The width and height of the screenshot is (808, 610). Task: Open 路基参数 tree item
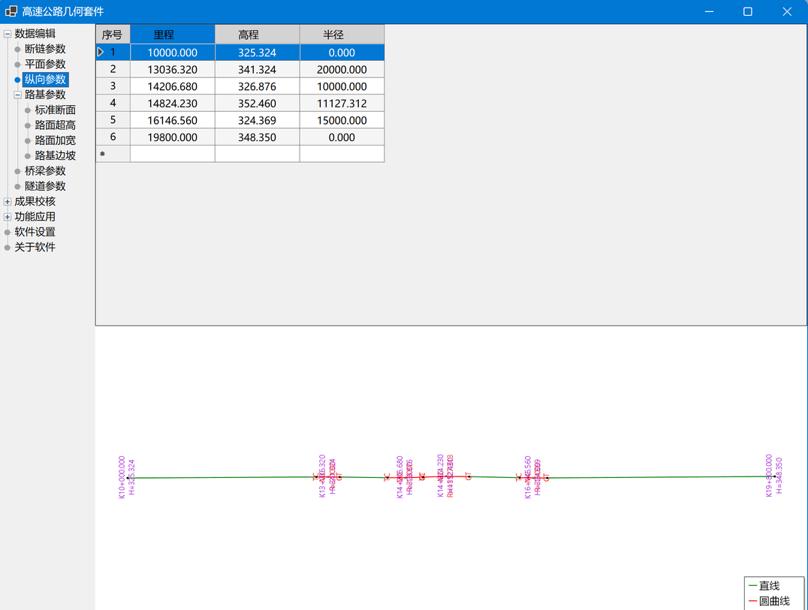click(45, 95)
